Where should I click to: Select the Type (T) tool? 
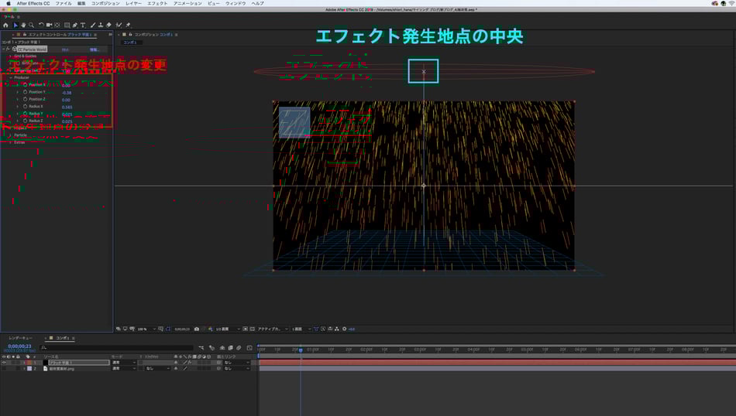(x=83, y=25)
